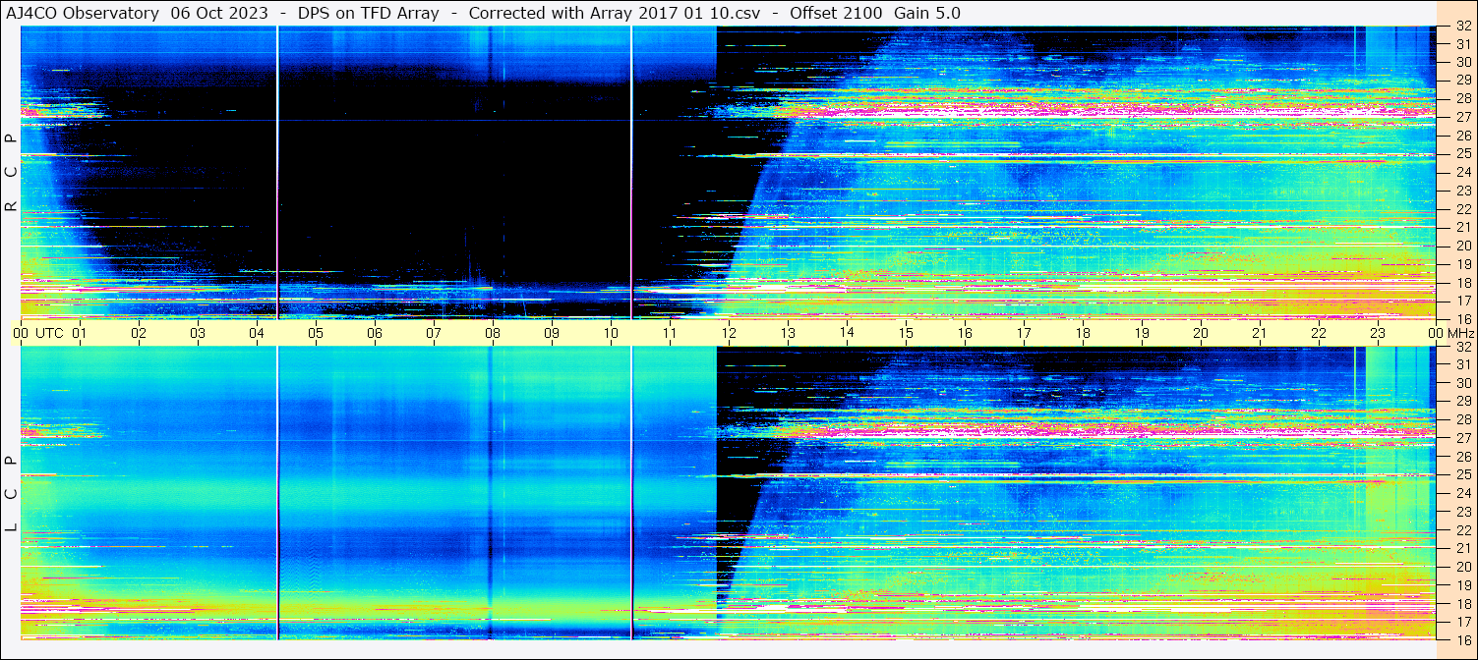Select the 03 hour tick on the time axis
Image resolution: width=1478 pixels, height=660 pixels.
198,333
